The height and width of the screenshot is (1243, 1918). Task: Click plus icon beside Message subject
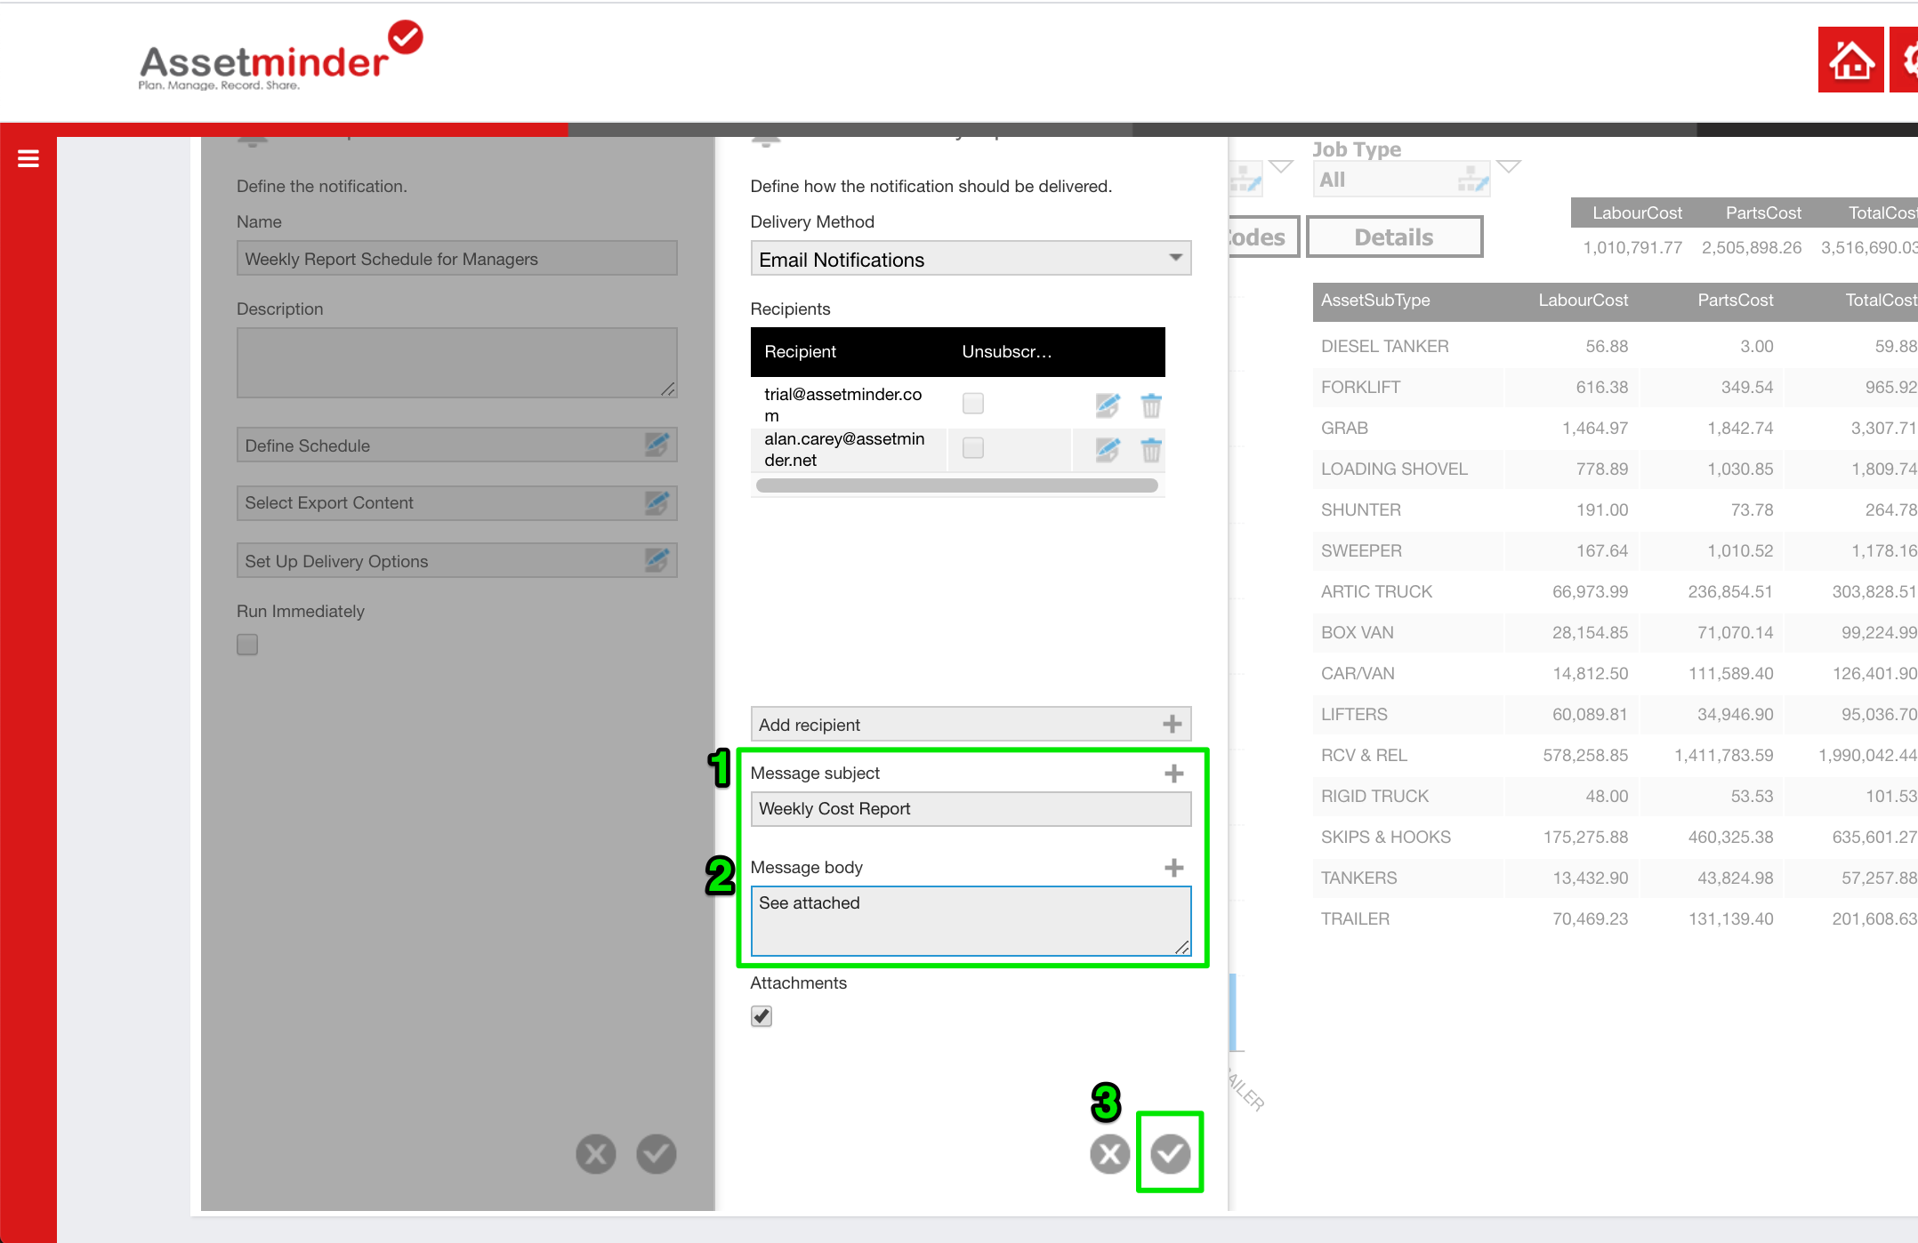tap(1174, 774)
